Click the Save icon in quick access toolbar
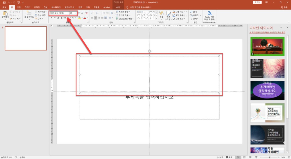The height and width of the screenshot is (159, 291). (x=4, y=2)
